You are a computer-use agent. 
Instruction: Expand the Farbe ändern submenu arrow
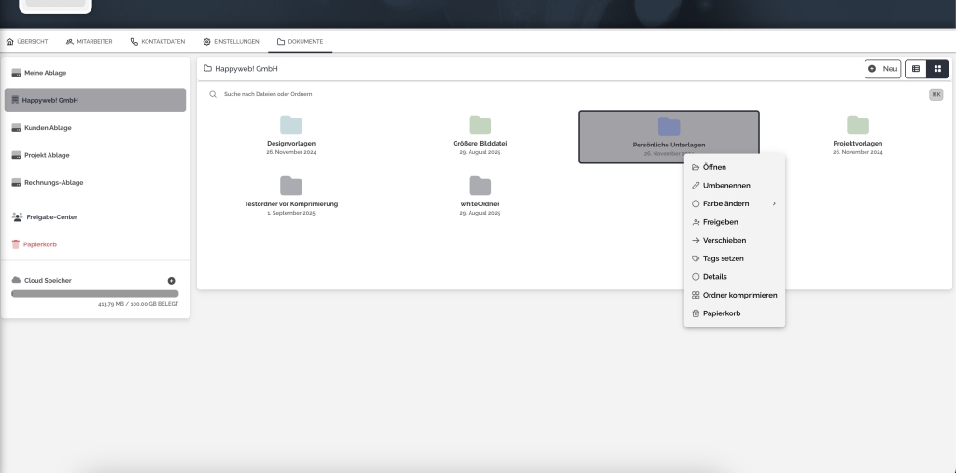coord(774,203)
